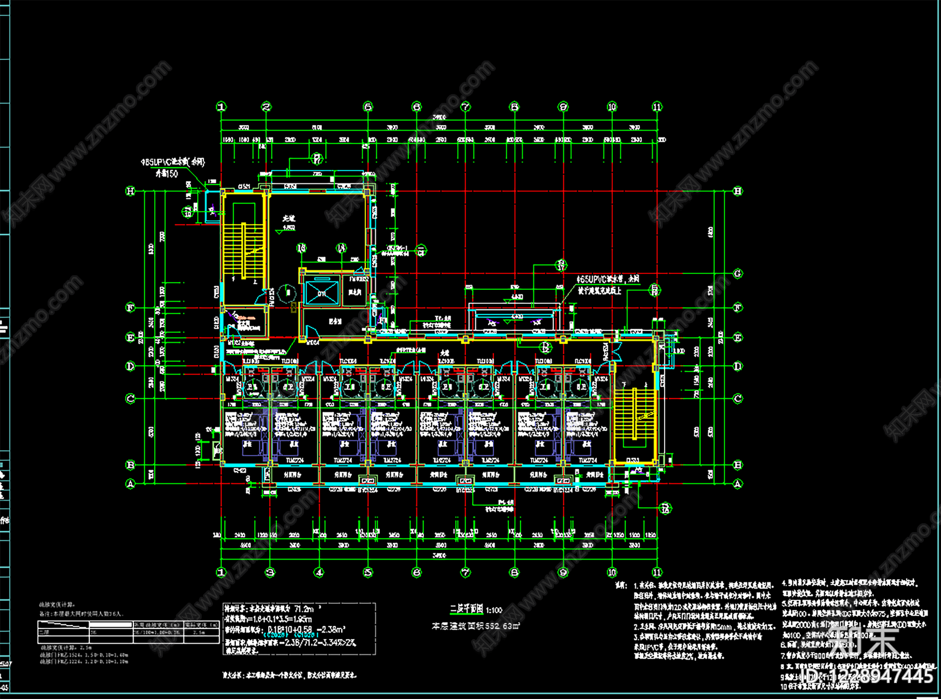Screen dimensions: 941x699
Task: Select axis bubble C on the left side
Action: (x=131, y=399)
